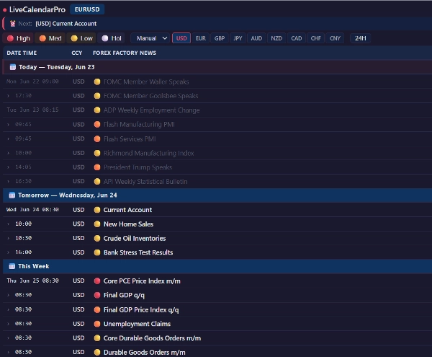Click the EURUSD symbol badge
Screen dimensions: 432x357
click(x=87, y=9)
